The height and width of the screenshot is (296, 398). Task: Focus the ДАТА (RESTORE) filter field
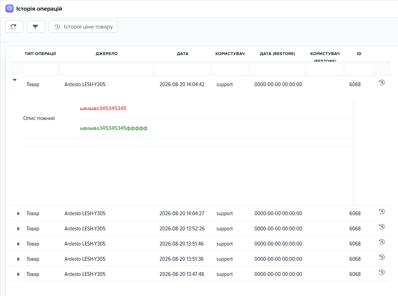pyautogui.click(x=278, y=69)
